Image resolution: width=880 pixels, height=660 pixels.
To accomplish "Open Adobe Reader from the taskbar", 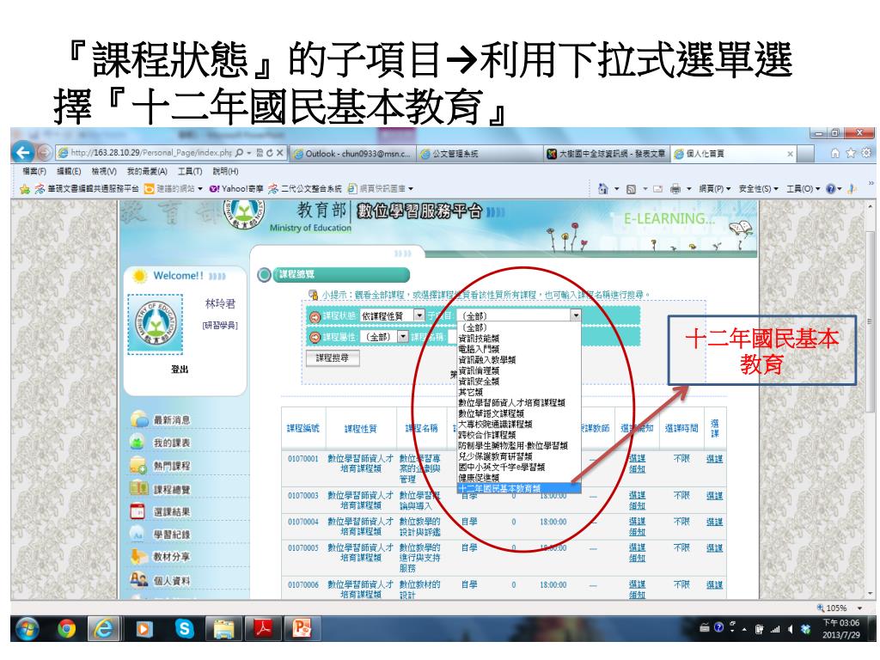I will pyautogui.click(x=263, y=628).
